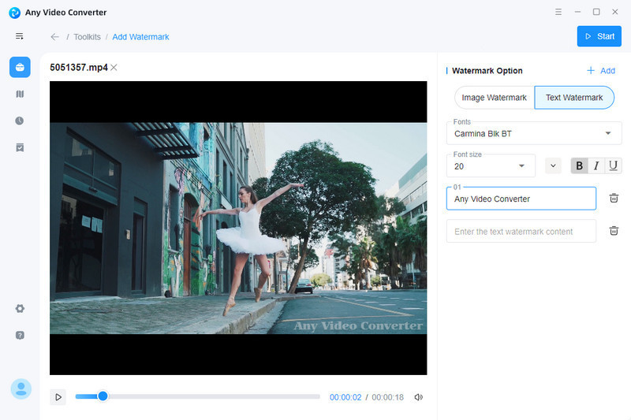Open settings gear in sidebar
The height and width of the screenshot is (420, 631).
click(x=20, y=308)
